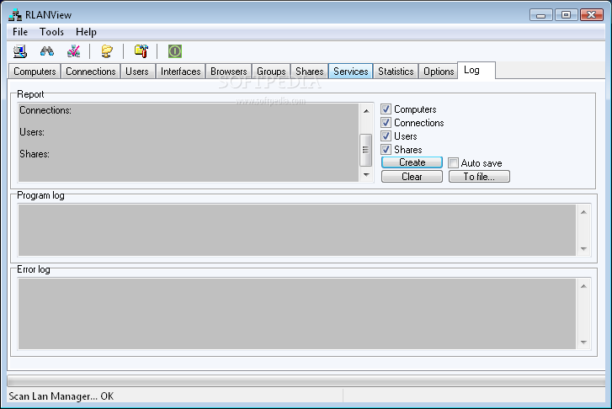Select the Shares tab
This screenshot has width=612, height=409.
pos(310,72)
